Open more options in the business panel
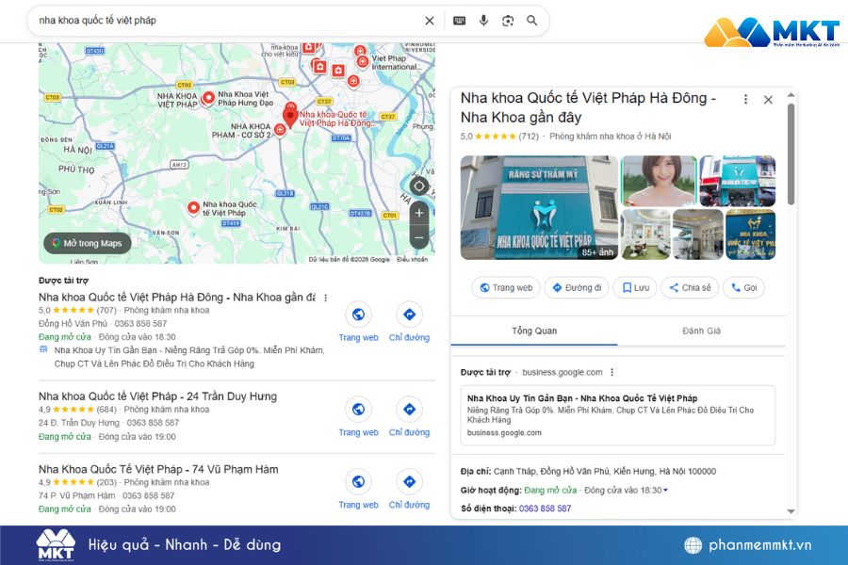This screenshot has width=848, height=565. [746, 100]
